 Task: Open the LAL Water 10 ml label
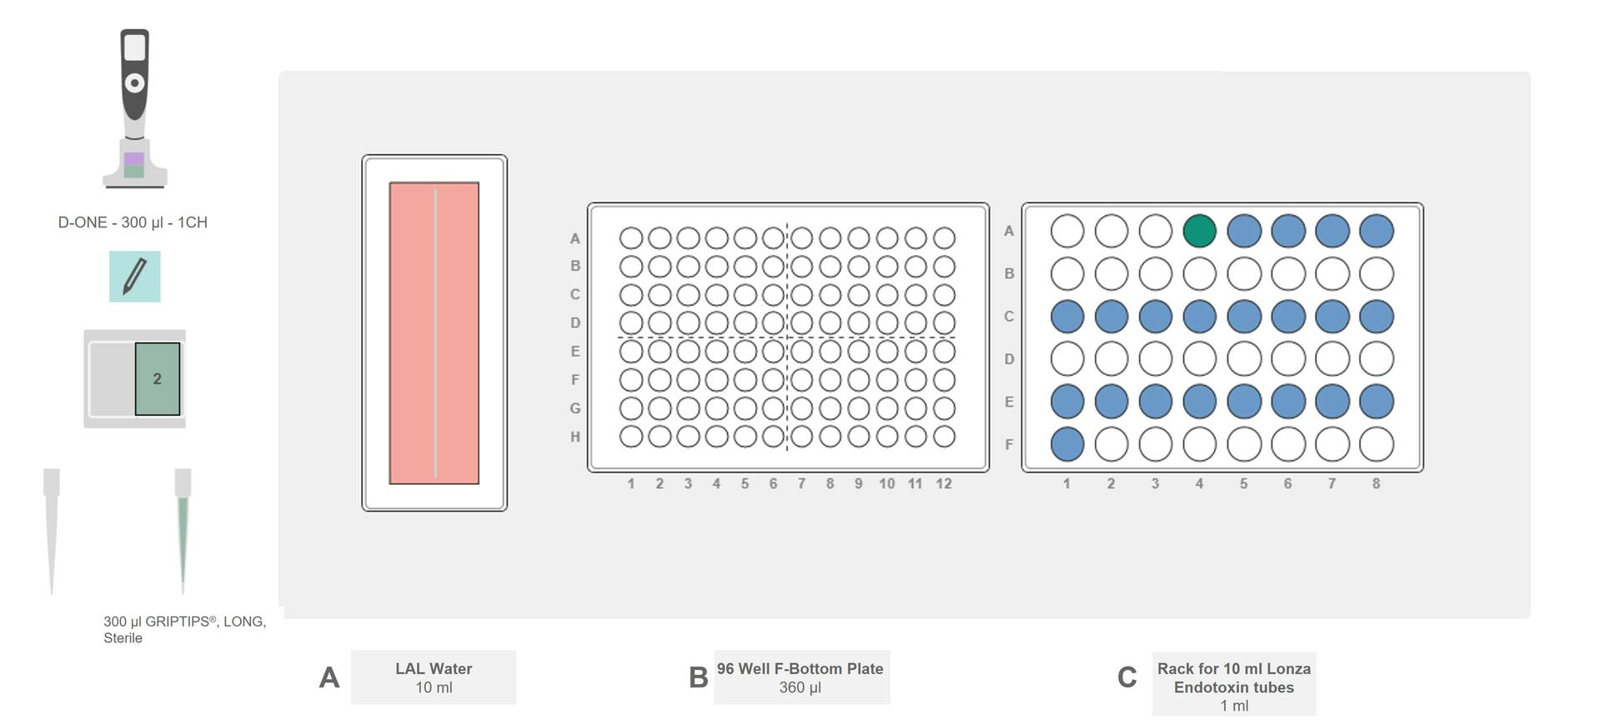434,677
